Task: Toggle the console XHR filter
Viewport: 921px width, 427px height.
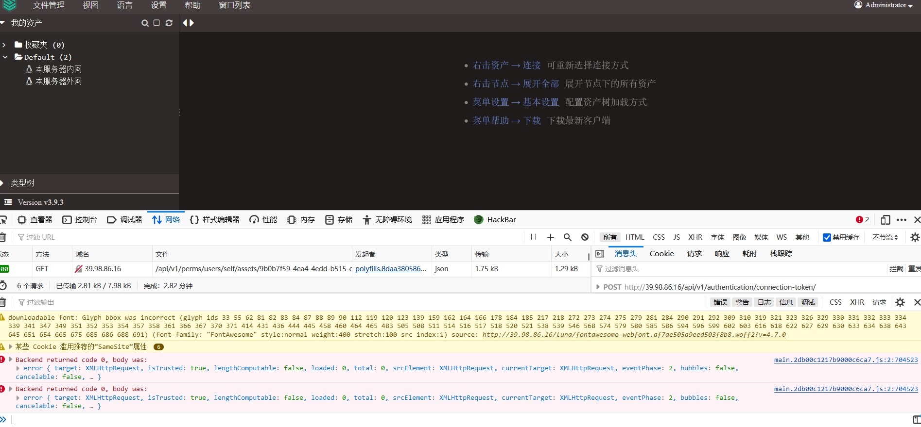Action: [x=857, y=302]
